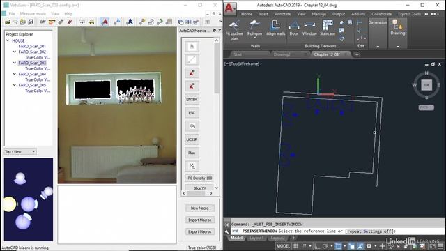
Task: Click the AutoCAD application menu button
Action: click(229, 8)
